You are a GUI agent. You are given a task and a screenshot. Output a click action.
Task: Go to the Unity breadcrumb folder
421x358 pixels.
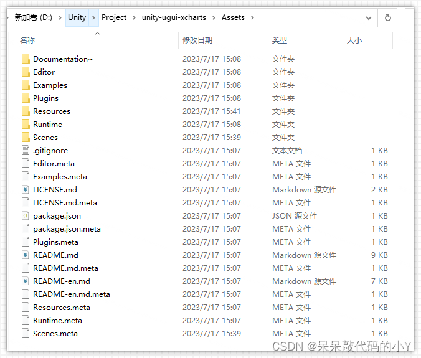coord(77,17)
